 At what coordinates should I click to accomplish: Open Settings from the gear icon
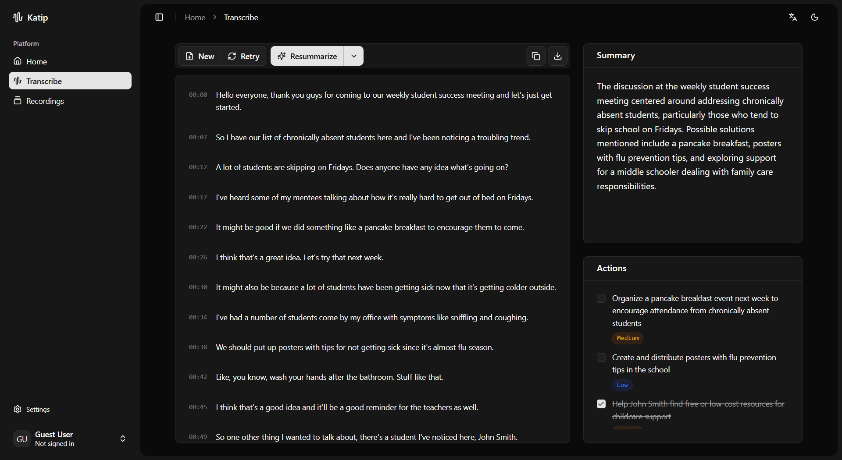coord(18,409)
